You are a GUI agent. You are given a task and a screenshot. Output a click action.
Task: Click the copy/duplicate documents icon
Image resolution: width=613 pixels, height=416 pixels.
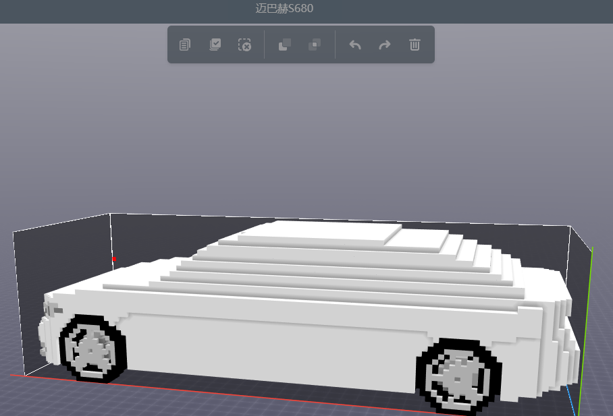click(x=185, y=44)
